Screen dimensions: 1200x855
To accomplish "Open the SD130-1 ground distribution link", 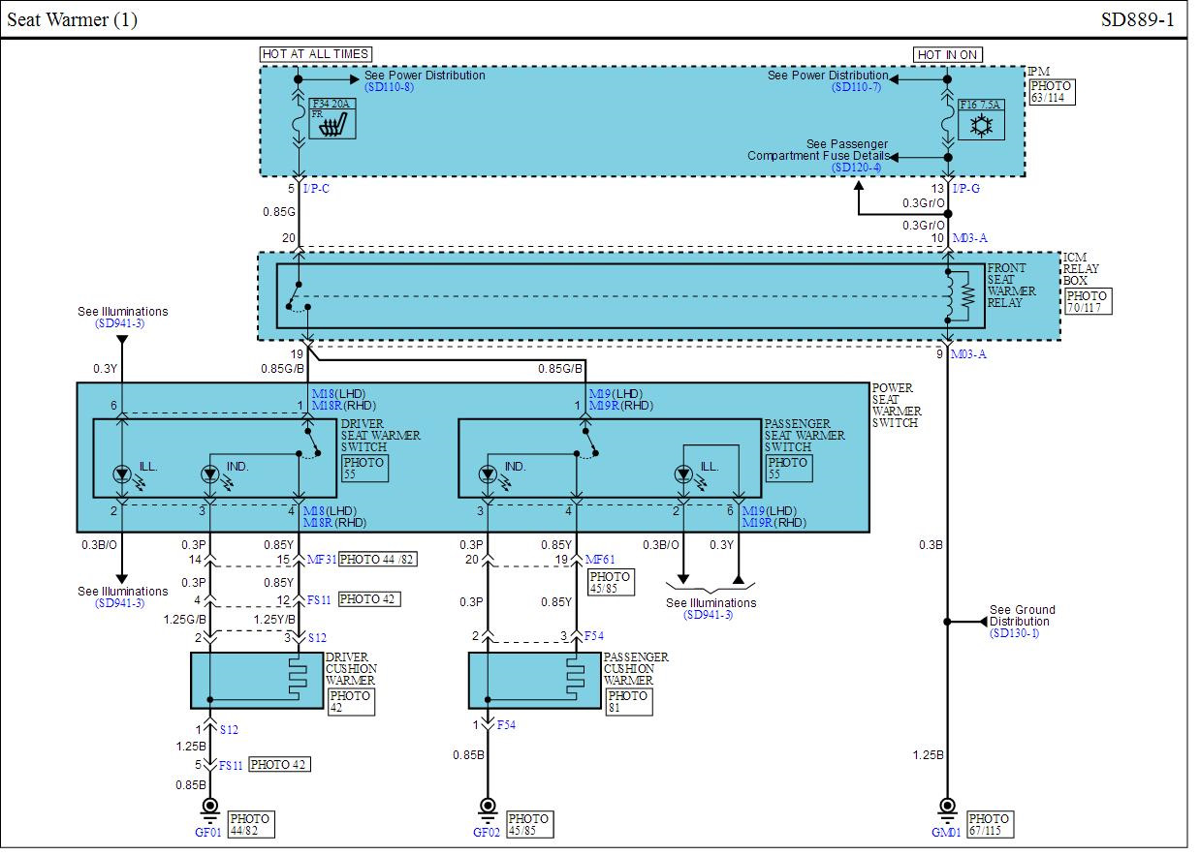I will [x=1014, y=633].
